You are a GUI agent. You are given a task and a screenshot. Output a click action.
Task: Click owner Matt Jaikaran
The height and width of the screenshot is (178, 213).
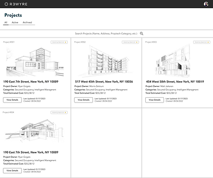pyautogui.click(x=167, y=86)
